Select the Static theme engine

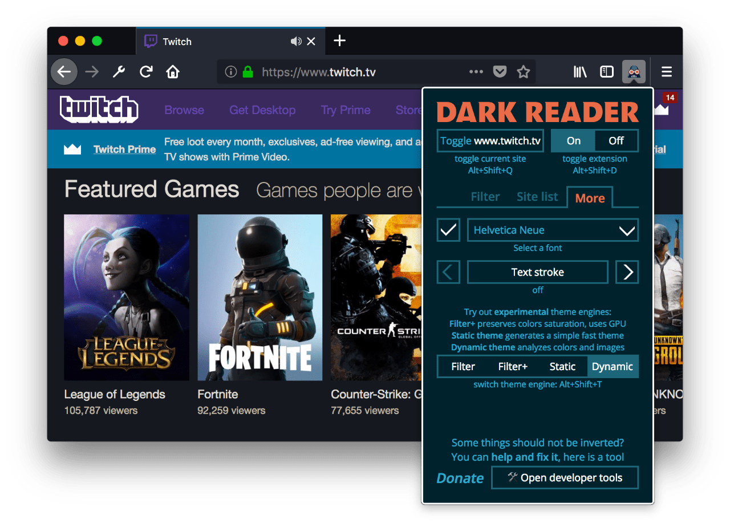[562, 367]
